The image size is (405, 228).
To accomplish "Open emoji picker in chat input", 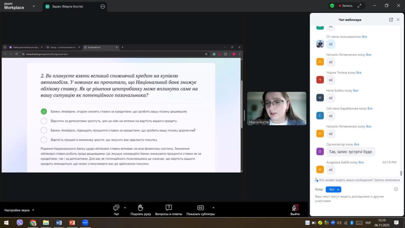I will [396, 189].
